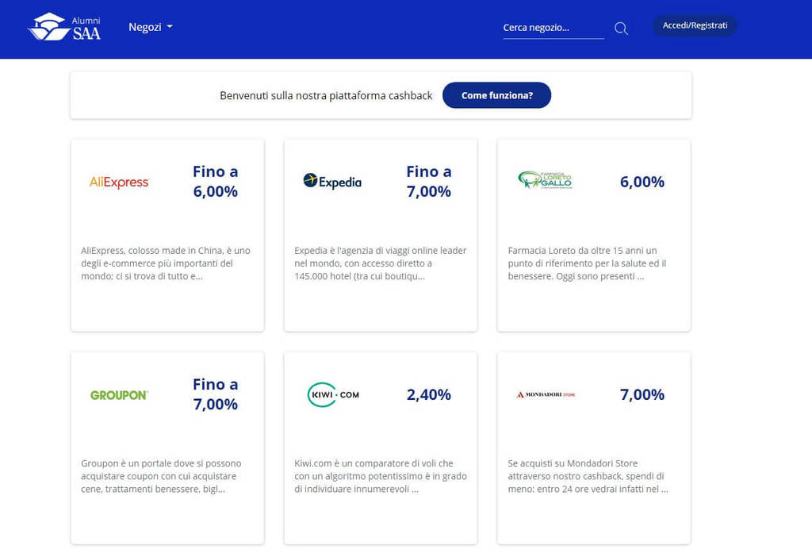Click Groupon Fino a 7,00% cashback
The width and height of the screenshot is (812, 557).
(x=216, y=394)
